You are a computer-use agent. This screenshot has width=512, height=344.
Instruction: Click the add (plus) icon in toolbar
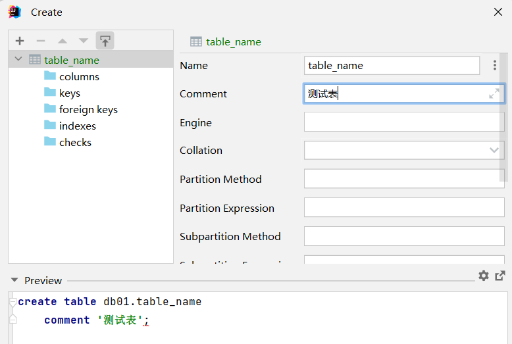[20, 41]
